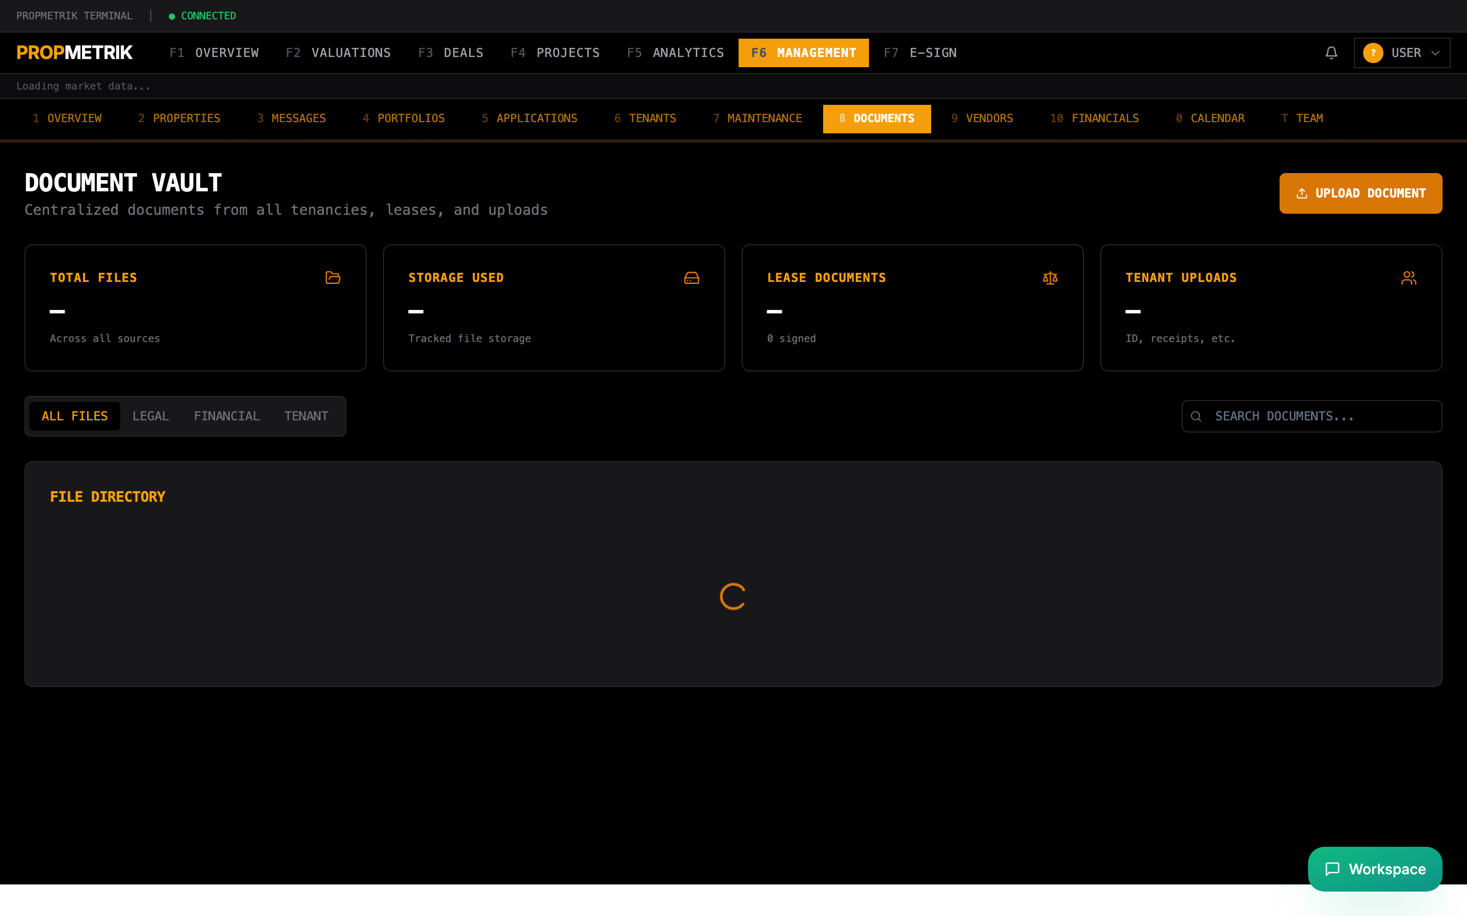Viewport: 1467px width, 916px height.
Task: Expand the USER account dropdown chevron
Action: point(1435,53)
